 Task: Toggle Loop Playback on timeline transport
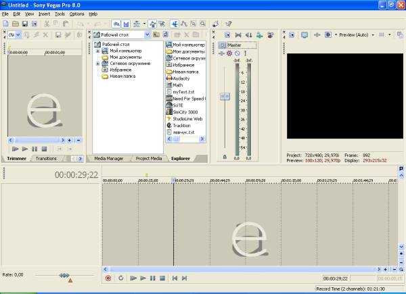pyautogui.click(x=121, y=278)
